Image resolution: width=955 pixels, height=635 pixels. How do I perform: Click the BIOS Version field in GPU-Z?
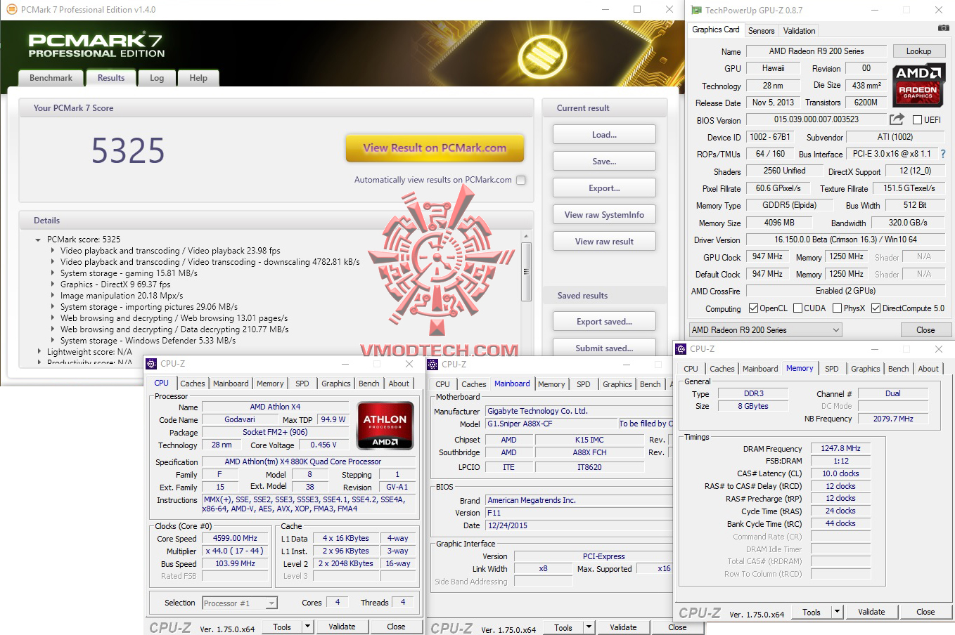[816, 119]
